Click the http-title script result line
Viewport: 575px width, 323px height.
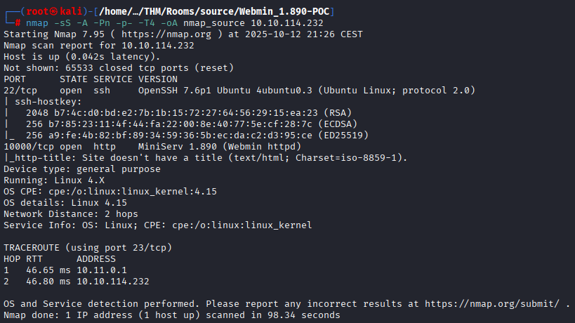(x=207, y=157)
